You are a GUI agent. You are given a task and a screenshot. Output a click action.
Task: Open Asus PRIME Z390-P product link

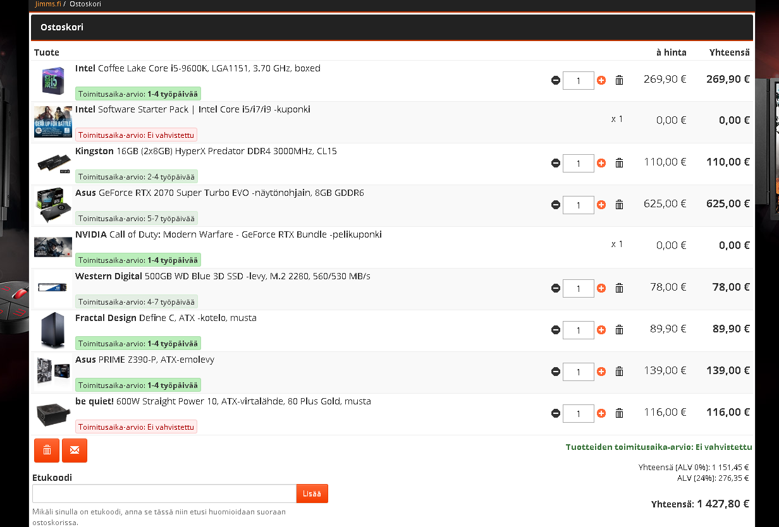pos(145,360)
